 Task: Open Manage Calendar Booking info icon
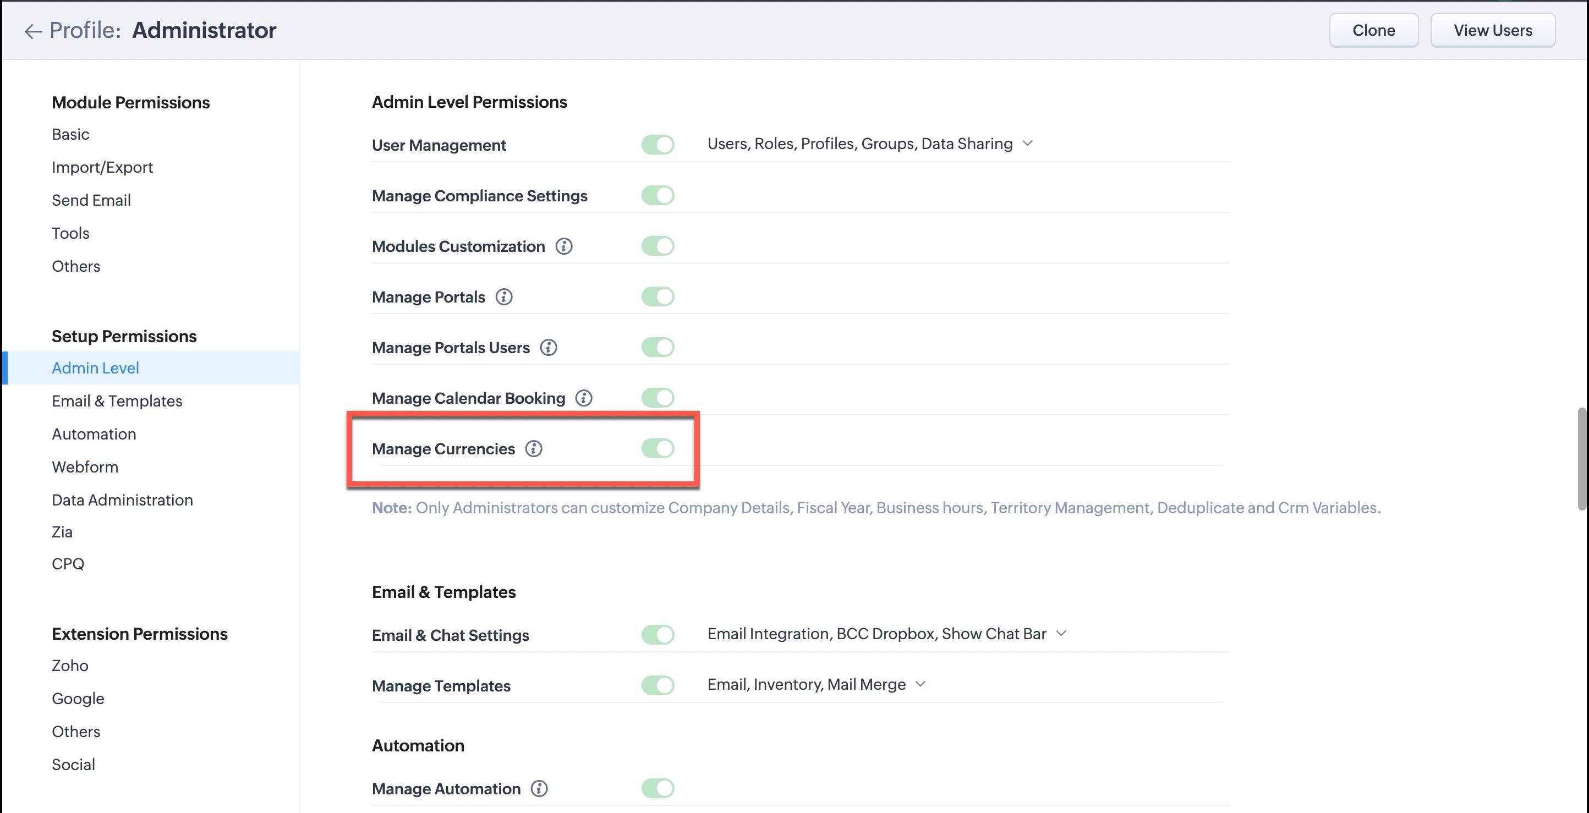(x=584, y=398)
